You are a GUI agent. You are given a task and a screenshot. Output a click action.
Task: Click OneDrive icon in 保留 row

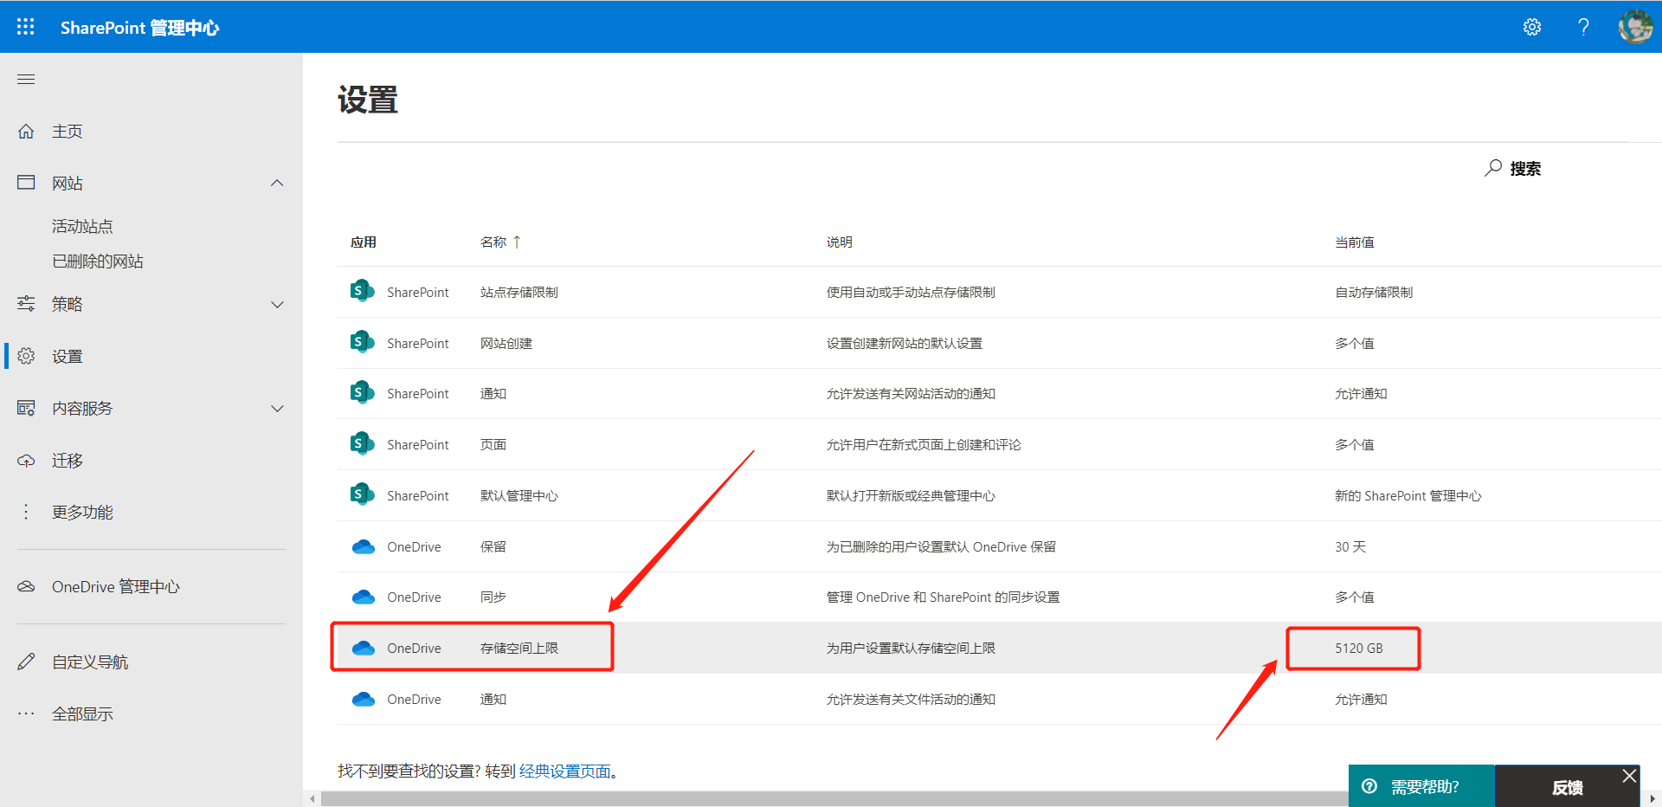pos(364,546)
